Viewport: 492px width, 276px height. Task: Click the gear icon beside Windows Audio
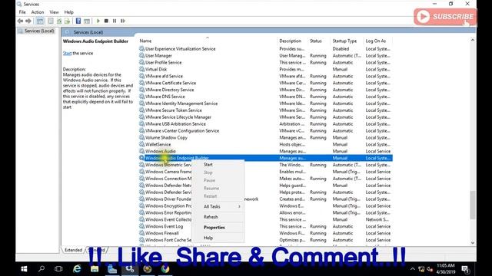(x=141, y=151)
